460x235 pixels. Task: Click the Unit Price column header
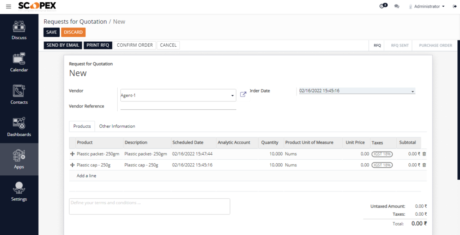tap(356, 143)
